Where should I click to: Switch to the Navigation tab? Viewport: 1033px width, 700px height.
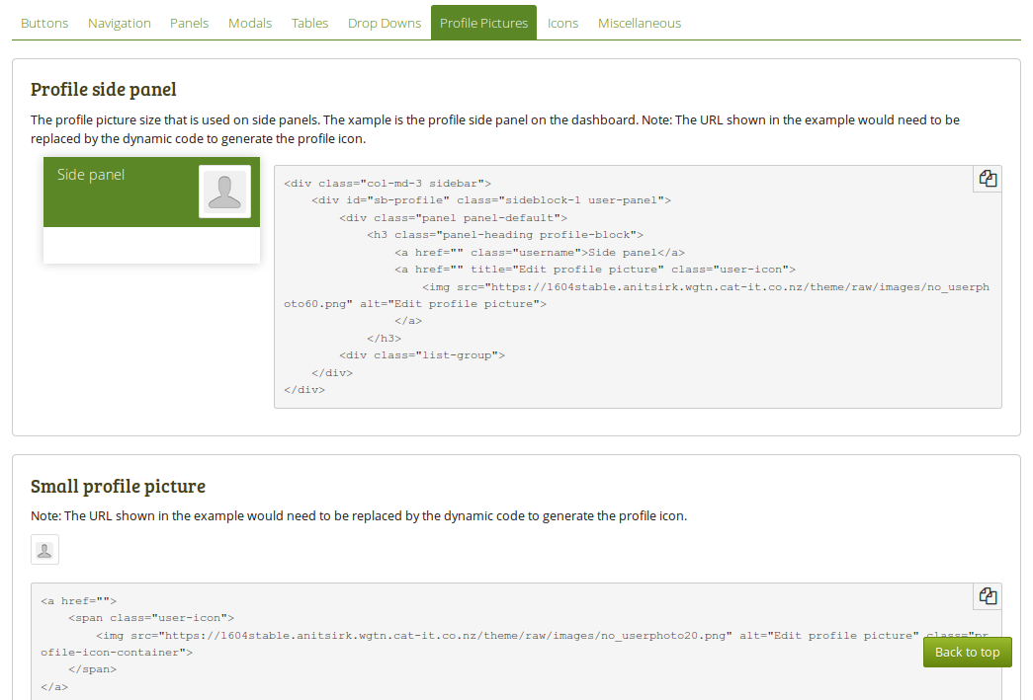[119, 23]
